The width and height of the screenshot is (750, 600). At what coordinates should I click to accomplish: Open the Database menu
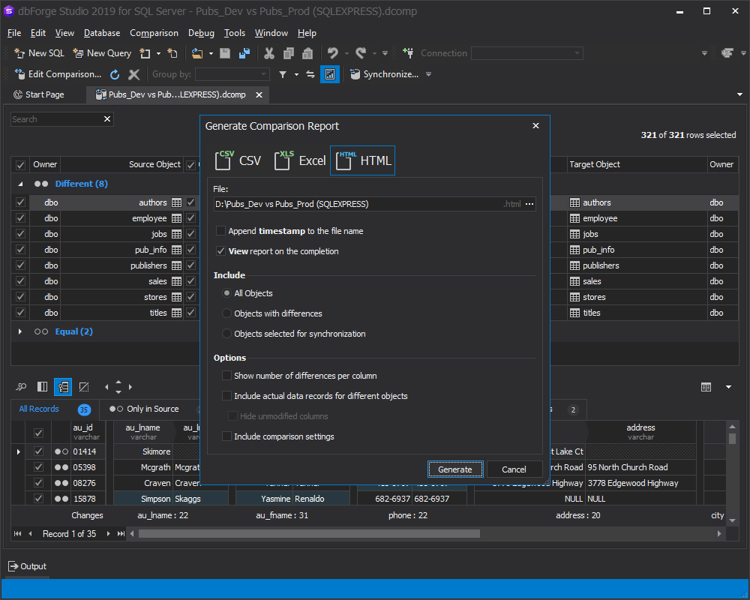(102, 33)
